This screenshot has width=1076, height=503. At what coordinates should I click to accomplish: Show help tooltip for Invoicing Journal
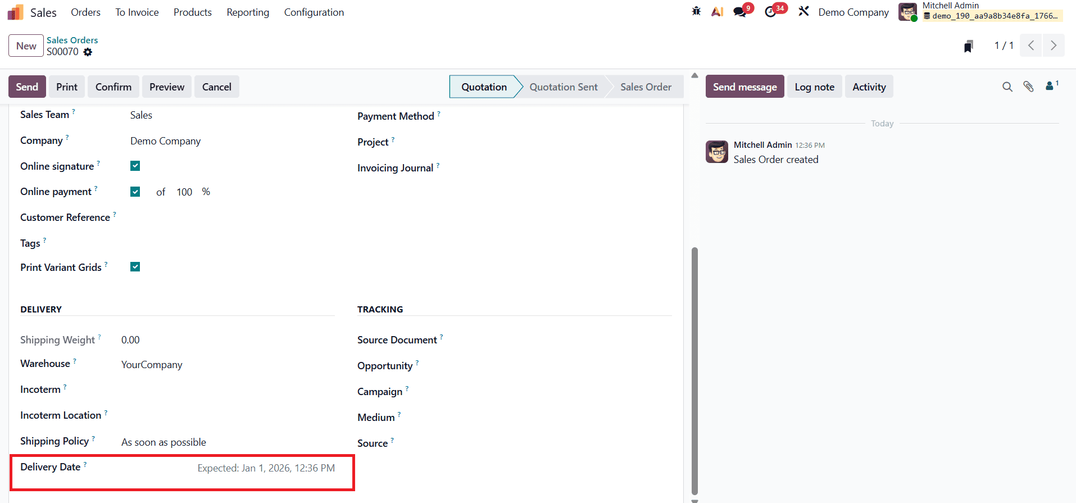click(x=438, y=165)
